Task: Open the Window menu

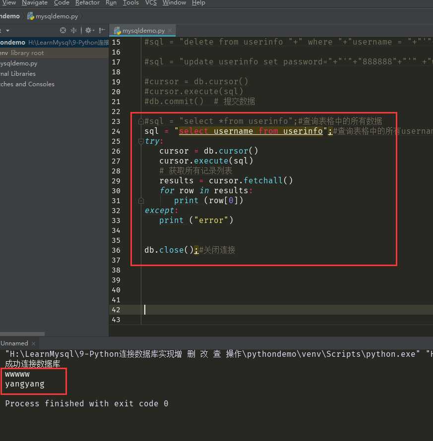Action: 174,3
